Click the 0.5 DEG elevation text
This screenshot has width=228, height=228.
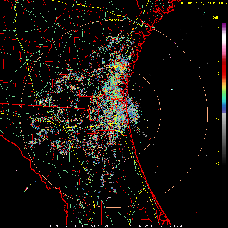(125, 226)
